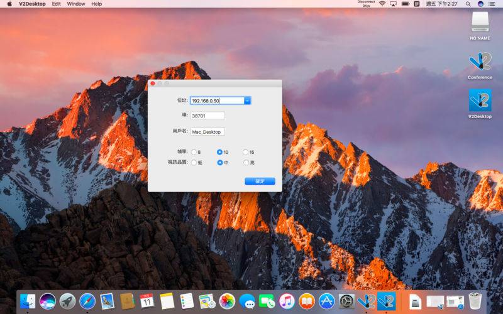Choose 高 video quality option
This screenshot has width=503, height=314.
pos(246,163)
